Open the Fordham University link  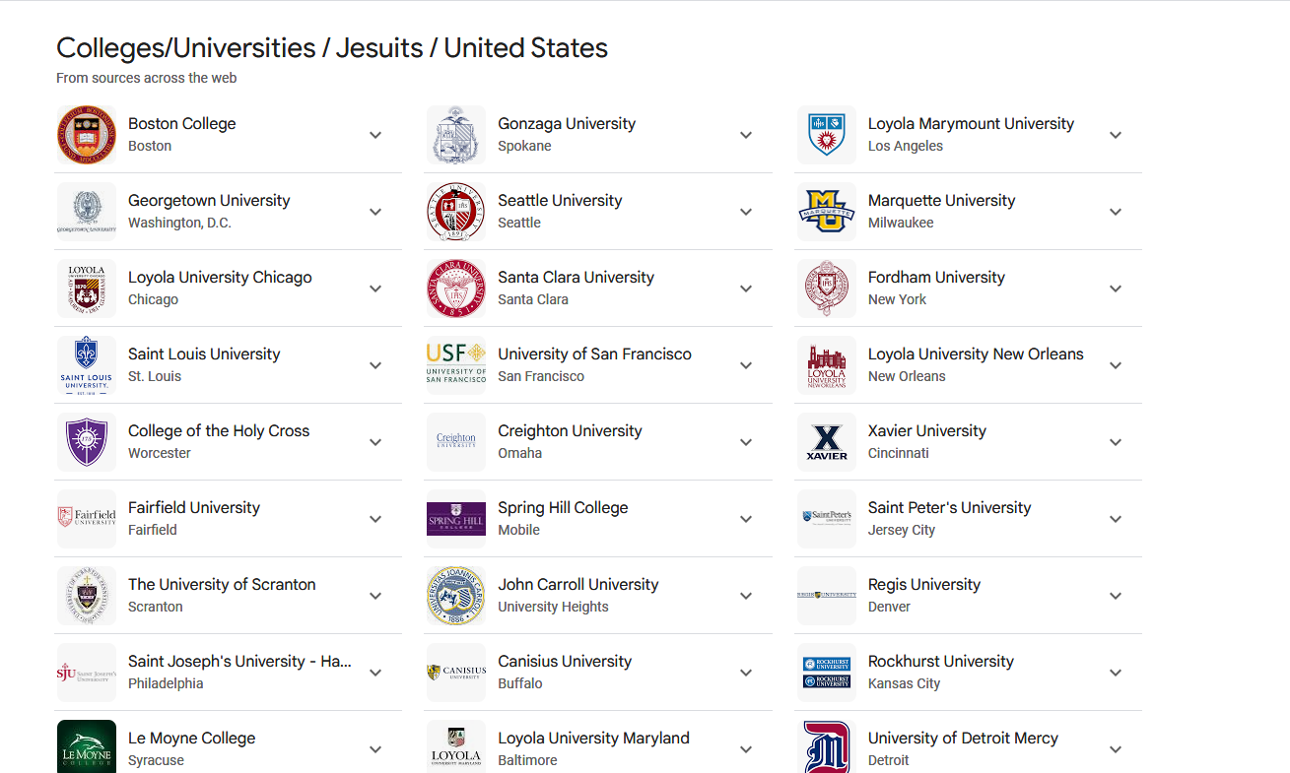[x=936, y=278]
